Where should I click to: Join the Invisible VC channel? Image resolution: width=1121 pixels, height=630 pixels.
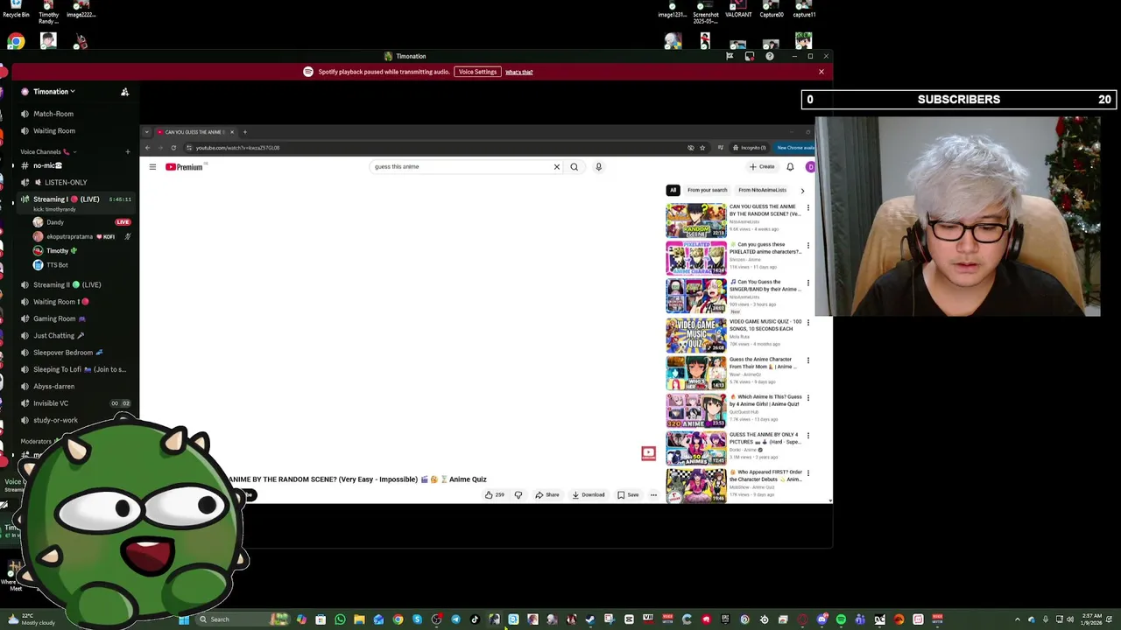51,403
